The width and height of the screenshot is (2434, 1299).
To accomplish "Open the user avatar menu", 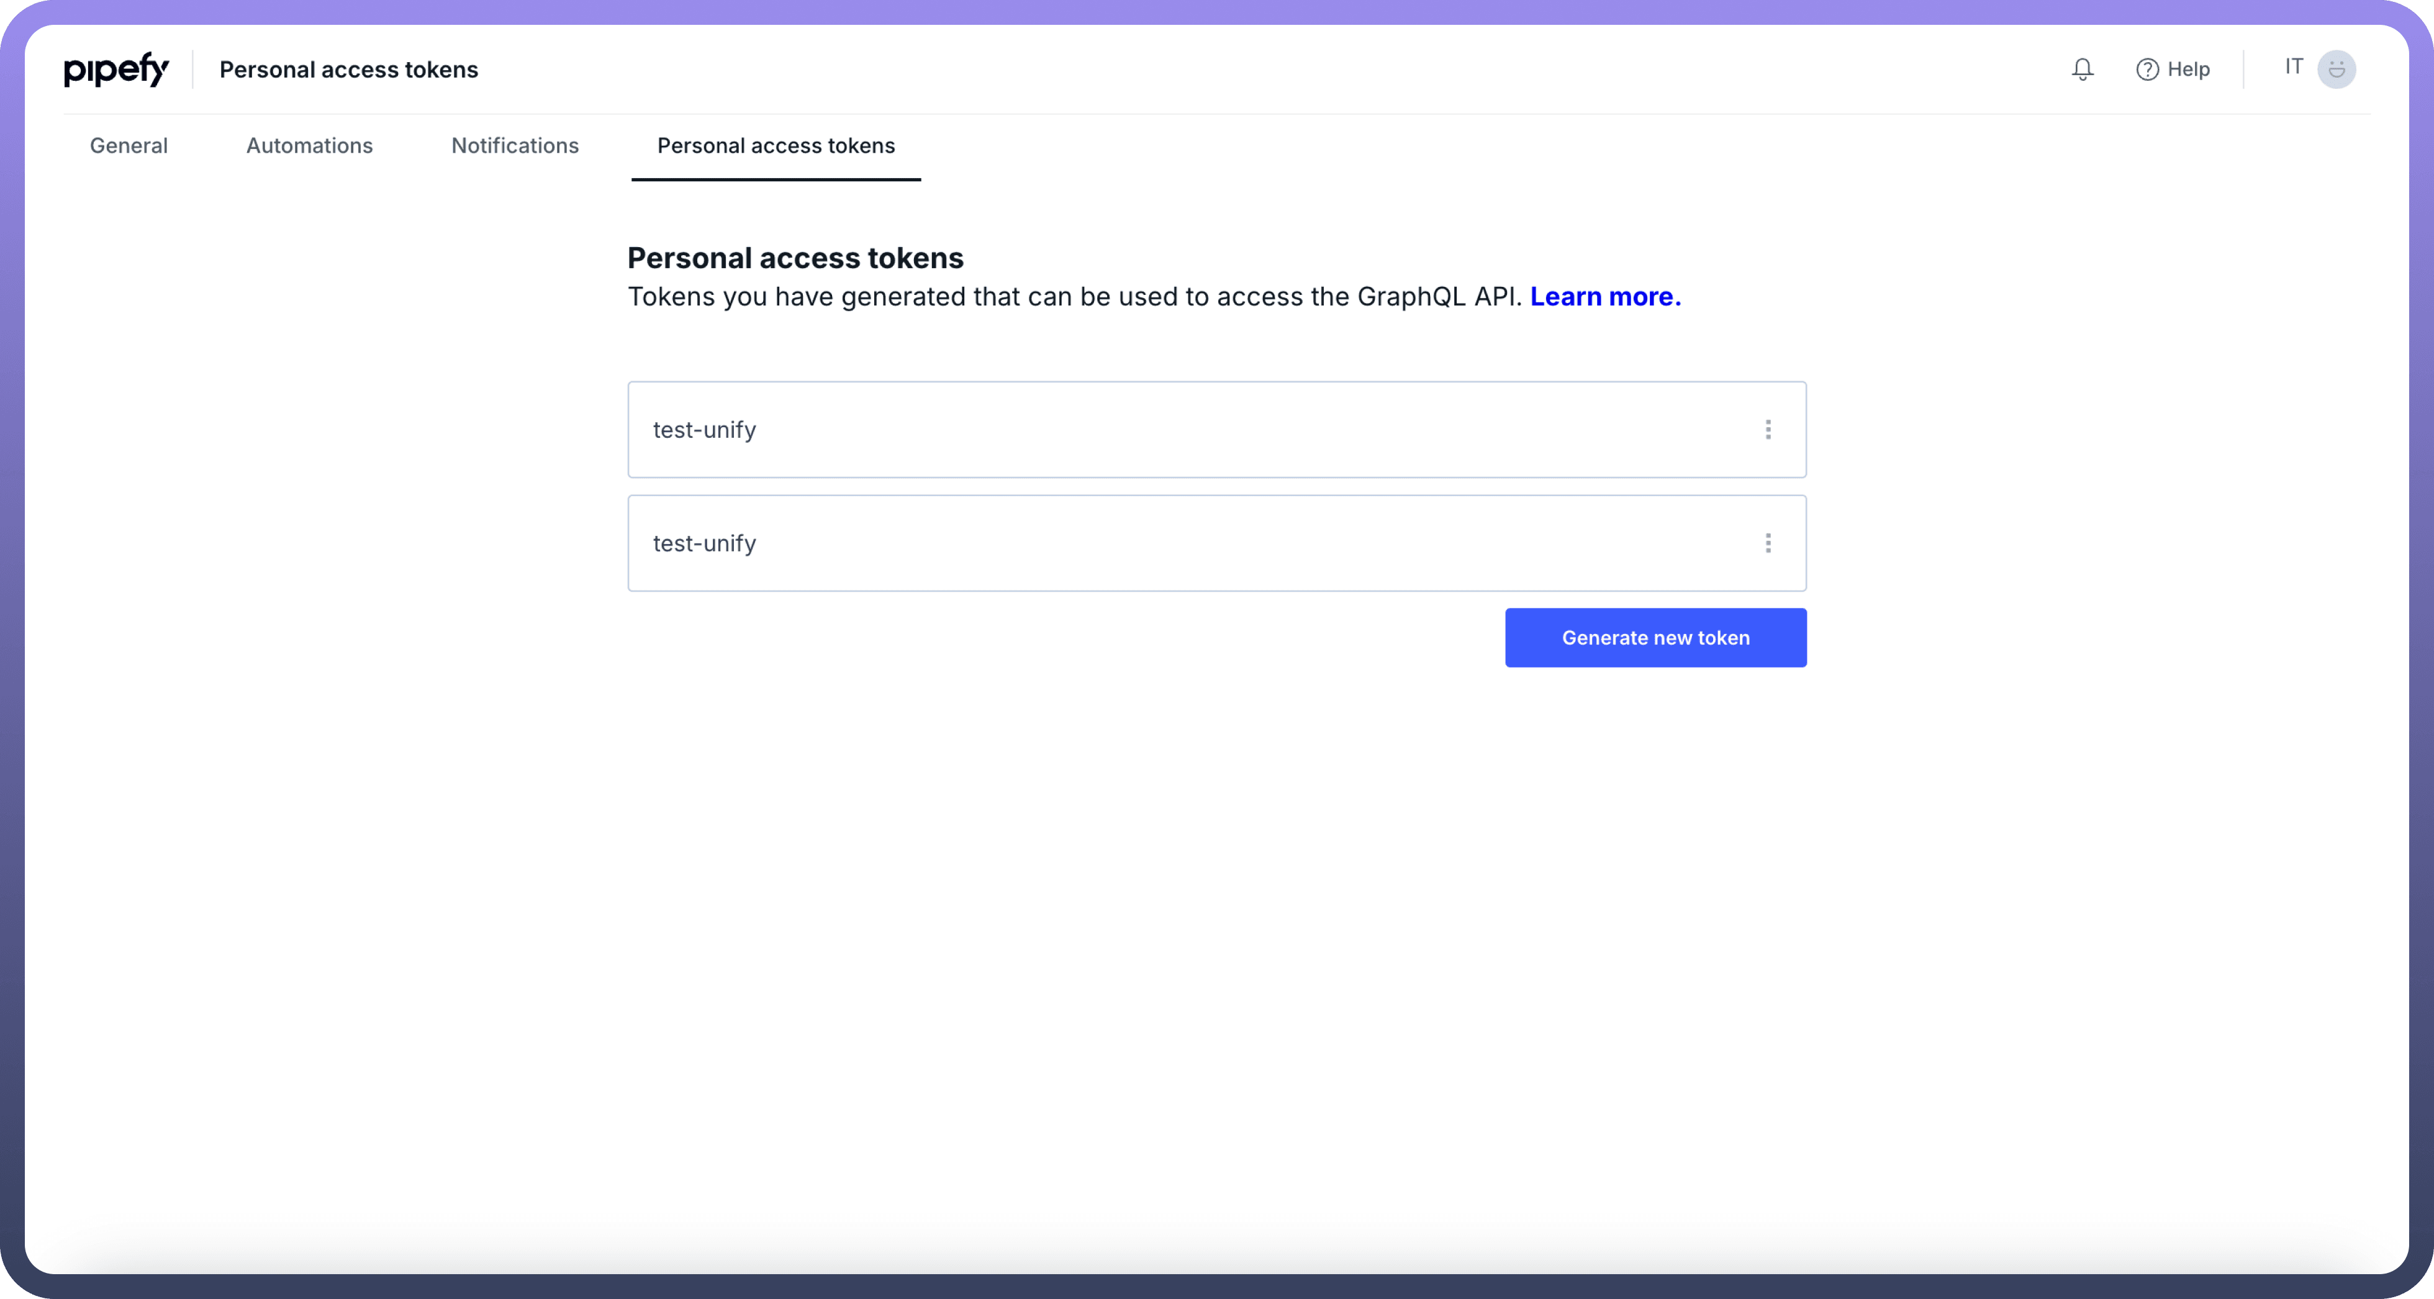I will (2336, 69).
